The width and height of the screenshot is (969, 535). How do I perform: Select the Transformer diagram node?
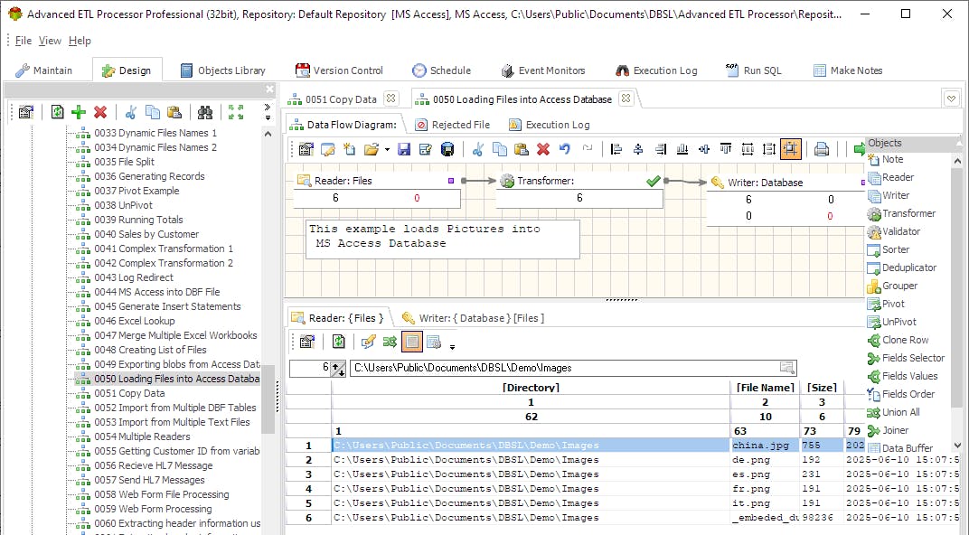(579, 190)
